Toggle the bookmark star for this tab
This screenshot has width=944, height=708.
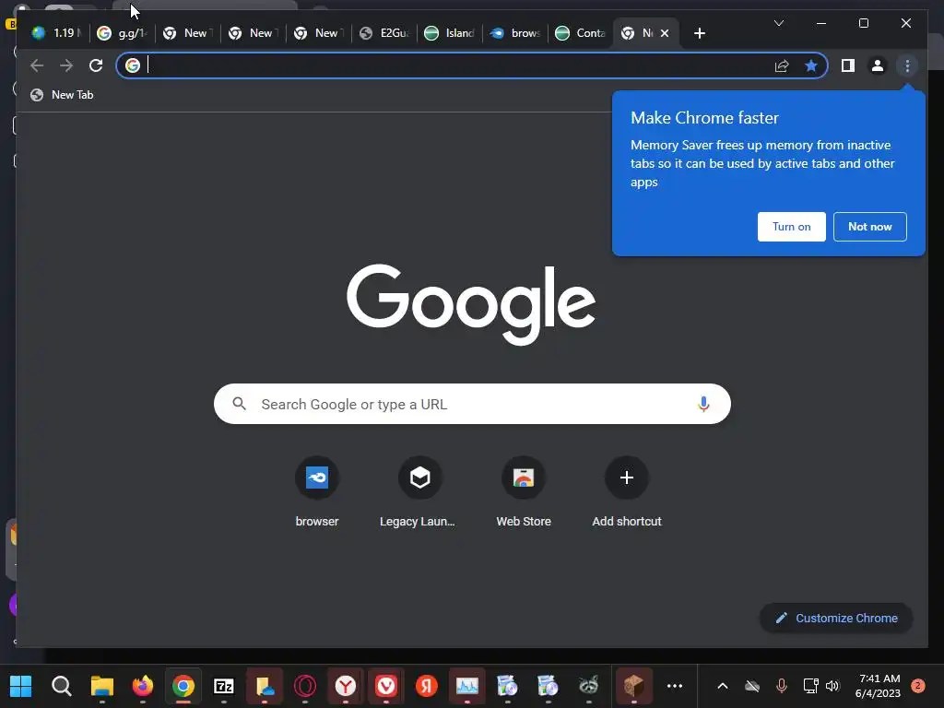[811, 65]
